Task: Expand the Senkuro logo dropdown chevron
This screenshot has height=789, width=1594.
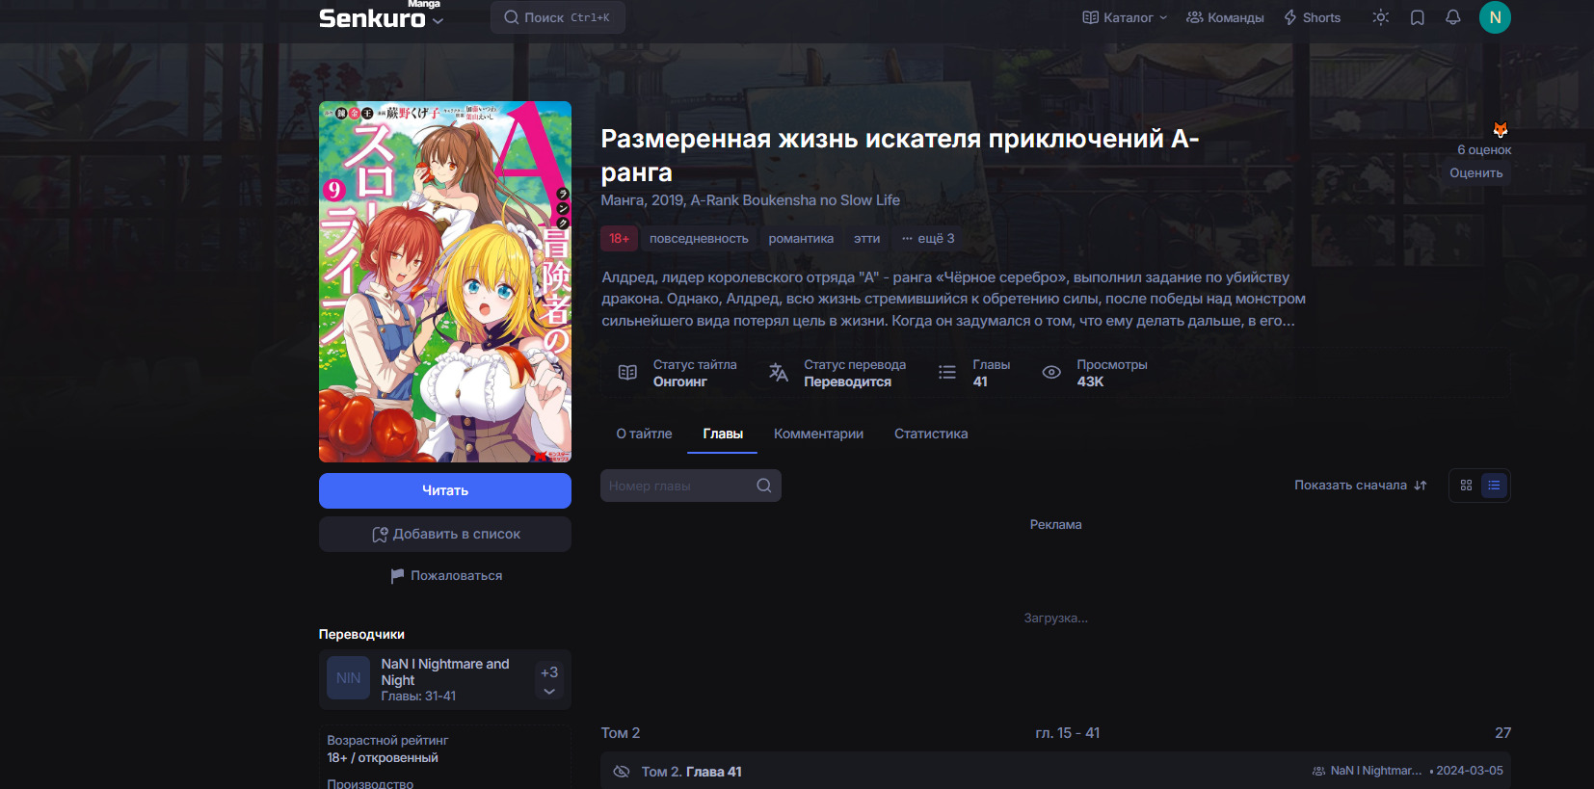Action: pyautogui.click(x=438, y=20)
